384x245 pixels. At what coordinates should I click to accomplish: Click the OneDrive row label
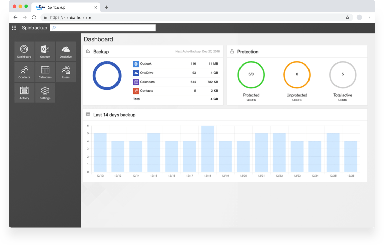(x=147, y=73)
